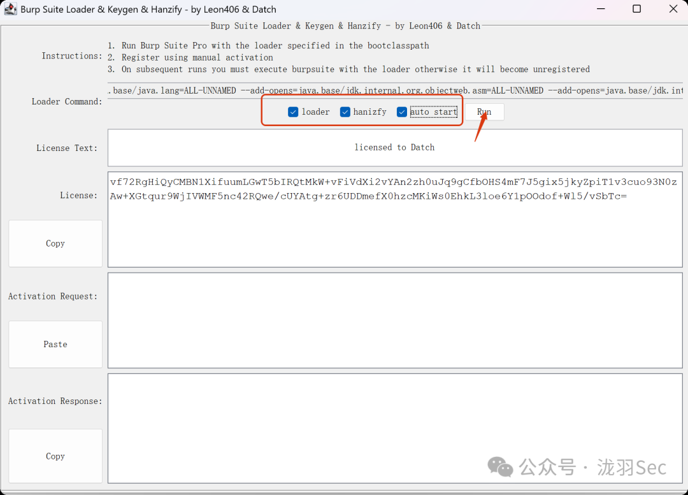Disable the auto start checkbox

[402, 112]
